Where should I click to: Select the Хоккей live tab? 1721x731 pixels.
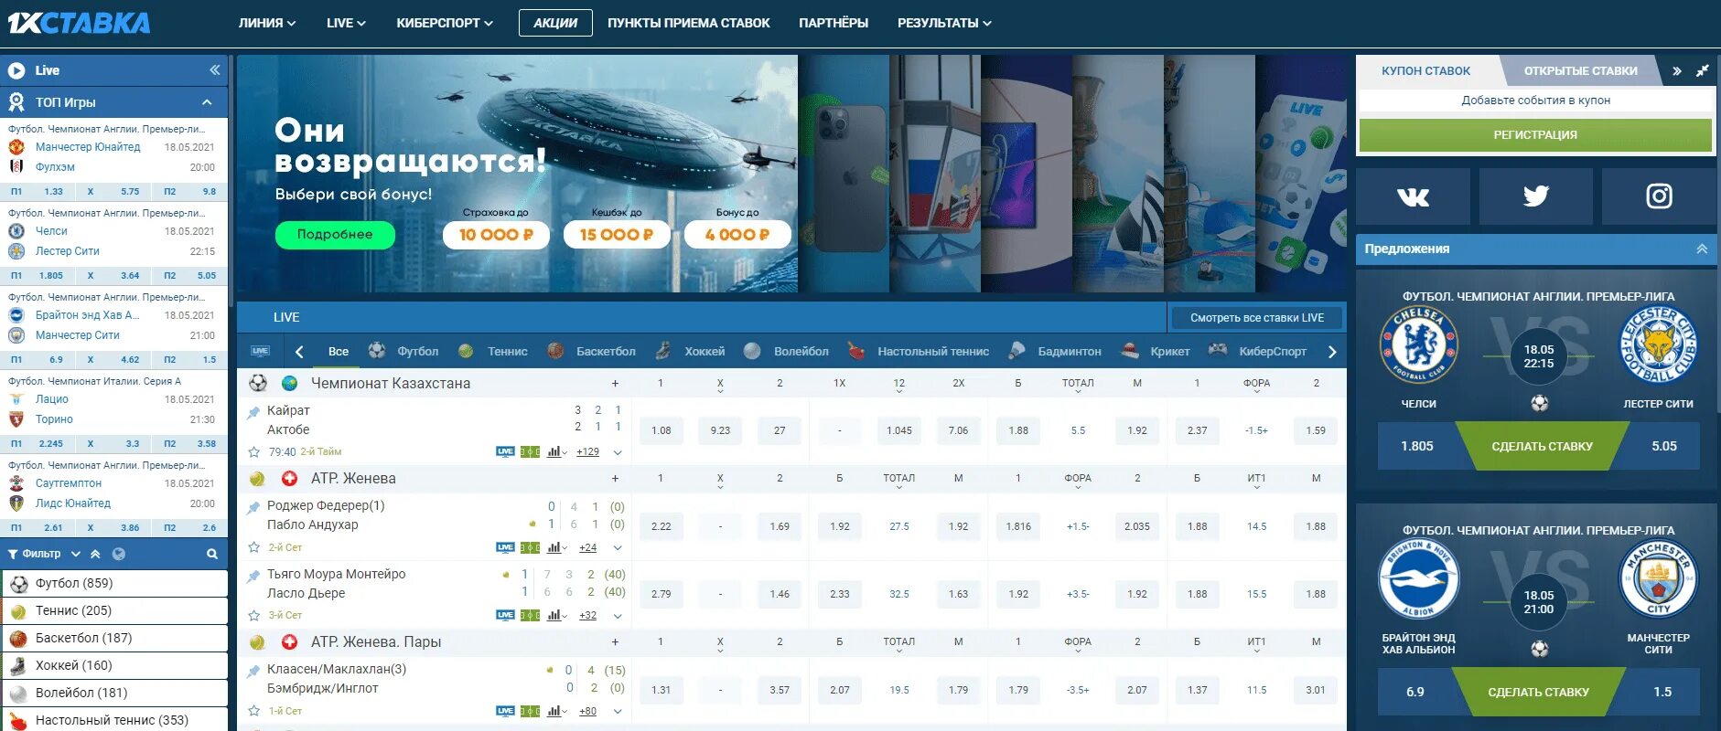tap(690, 351)
